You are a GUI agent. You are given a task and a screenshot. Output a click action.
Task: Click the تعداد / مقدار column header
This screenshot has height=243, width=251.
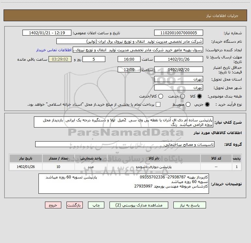[58, 158]
